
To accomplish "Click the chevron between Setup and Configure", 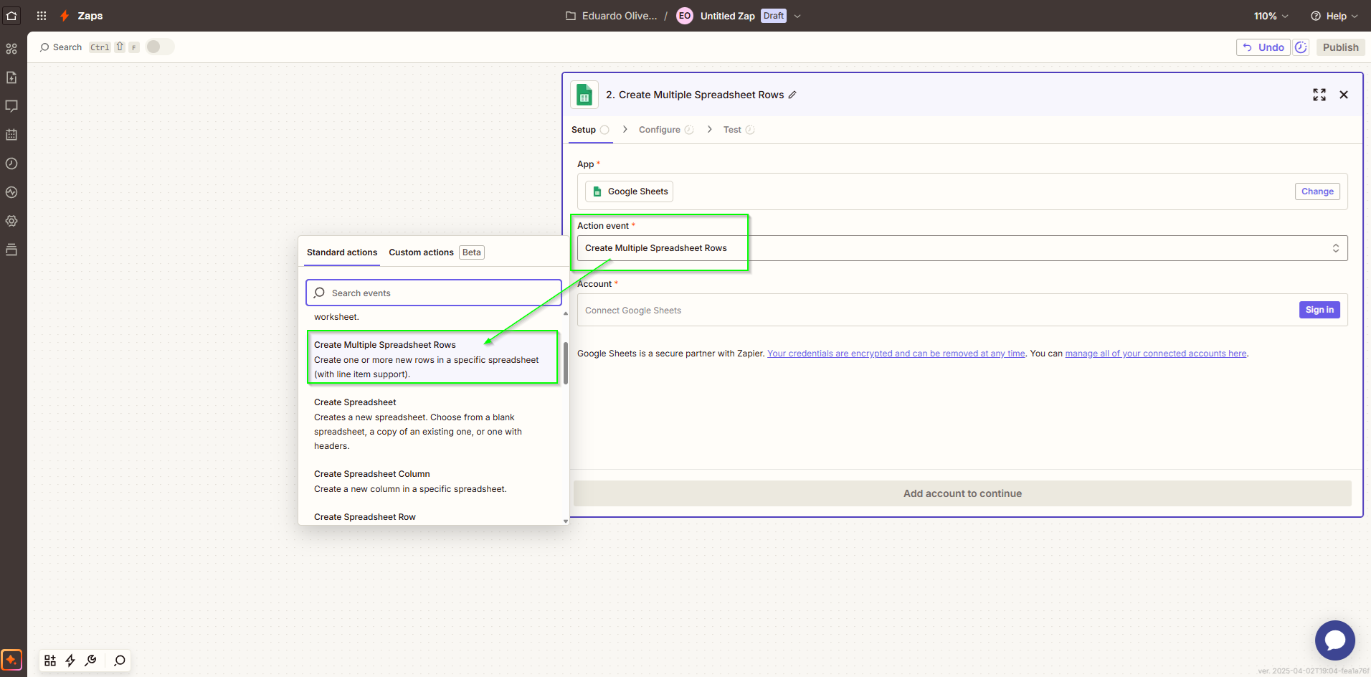I will tap(625, 129).
